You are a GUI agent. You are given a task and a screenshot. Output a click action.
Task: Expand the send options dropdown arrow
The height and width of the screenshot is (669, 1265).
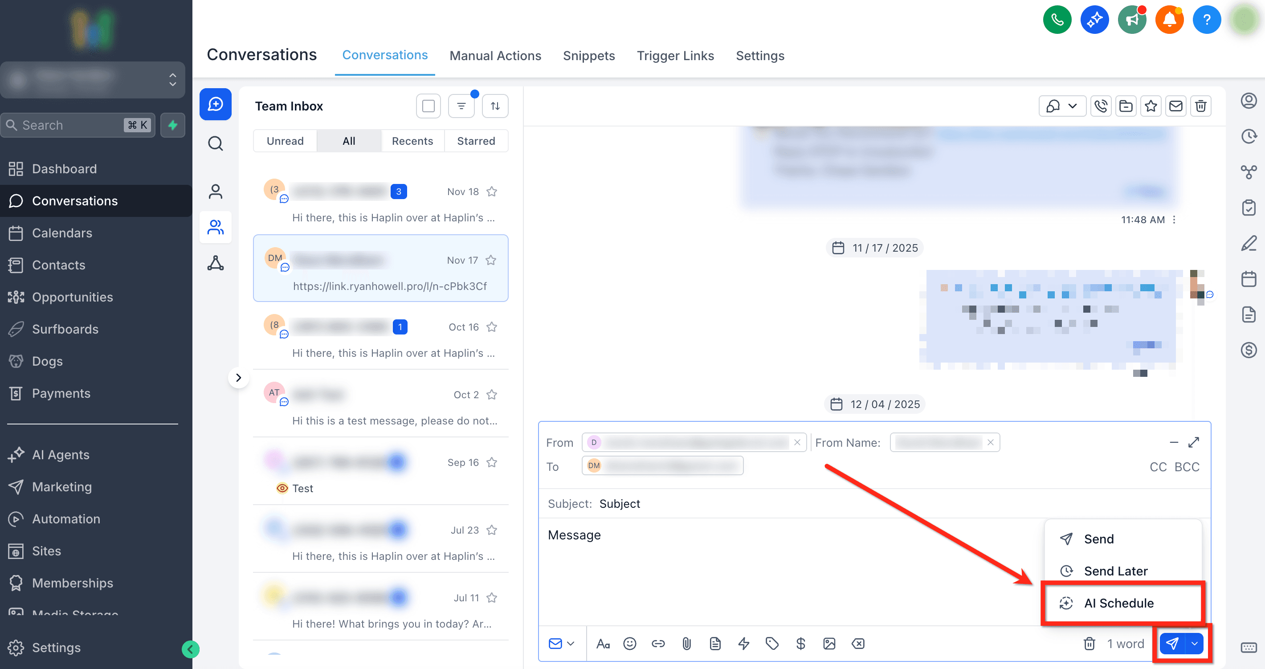[1195, 644]
